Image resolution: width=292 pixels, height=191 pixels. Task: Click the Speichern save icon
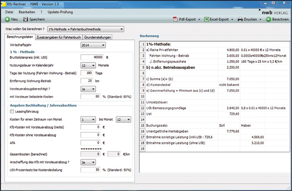(x=26, y=19)
